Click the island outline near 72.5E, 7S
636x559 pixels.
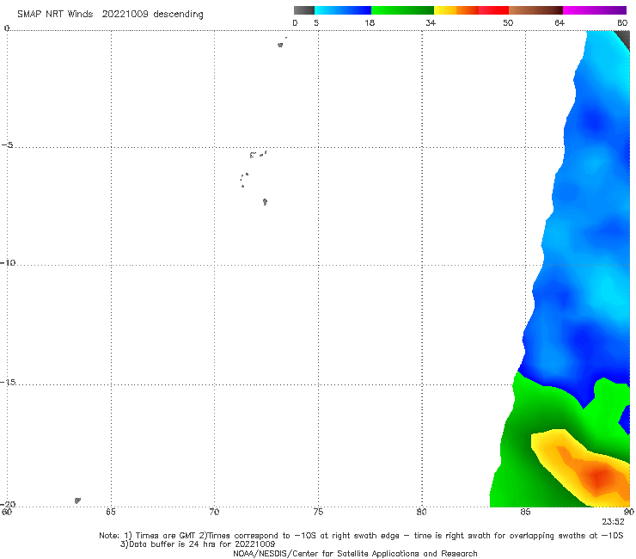tap(265, 202)
